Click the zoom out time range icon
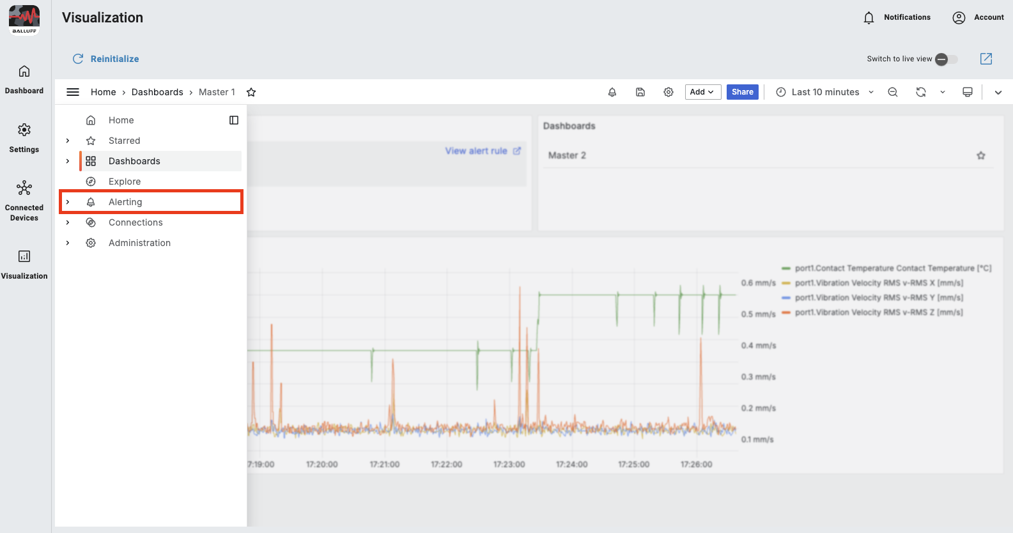 [x=892, y=92]
